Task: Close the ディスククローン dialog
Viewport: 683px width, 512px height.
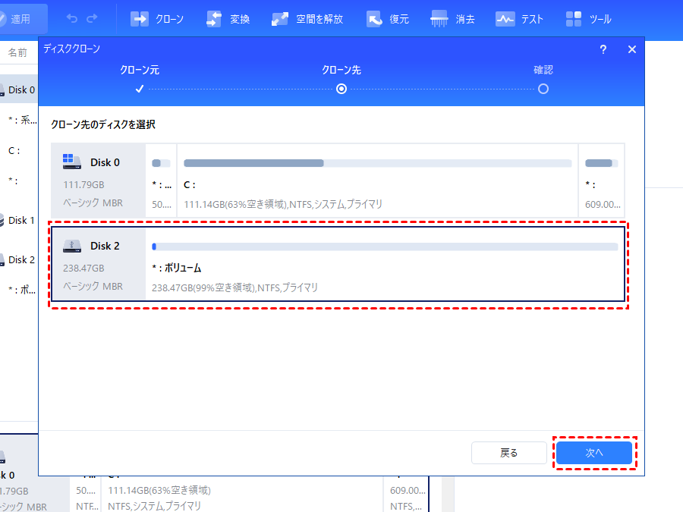Action: [631, 49]
